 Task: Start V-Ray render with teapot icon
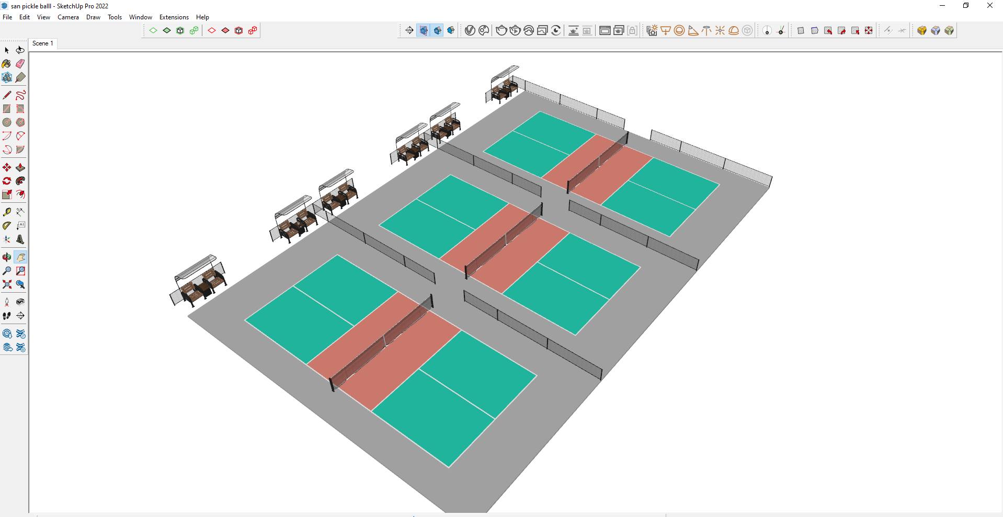point(501,31)
